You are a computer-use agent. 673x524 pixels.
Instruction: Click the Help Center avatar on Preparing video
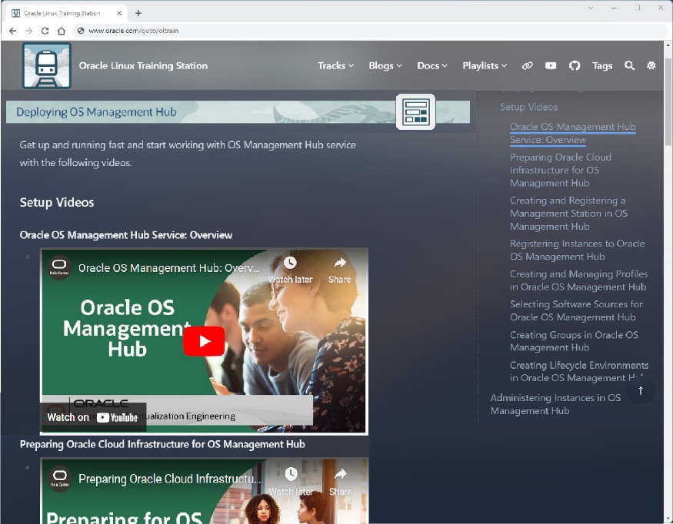coord(60,479)
